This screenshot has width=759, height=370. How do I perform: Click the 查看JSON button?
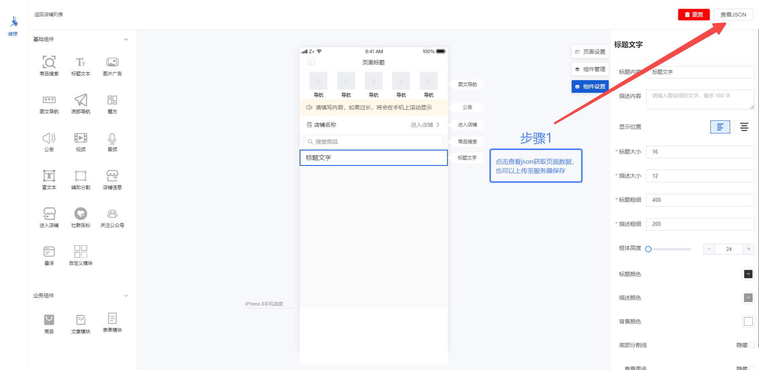(x=733, y=15)
